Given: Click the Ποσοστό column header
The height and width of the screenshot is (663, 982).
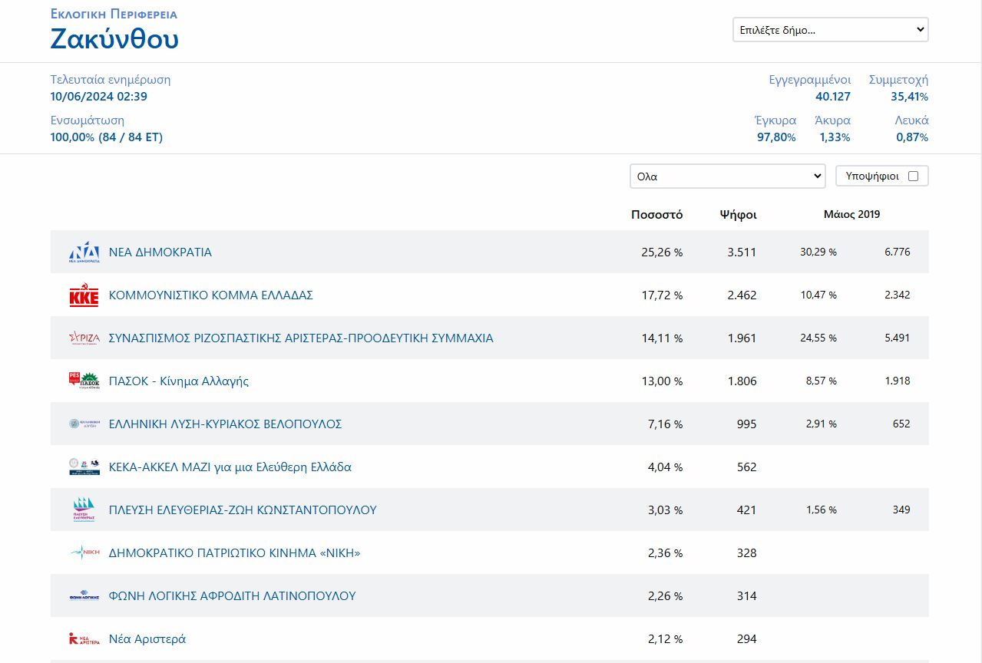Looking at the screenshot, I should coord(656,215).
